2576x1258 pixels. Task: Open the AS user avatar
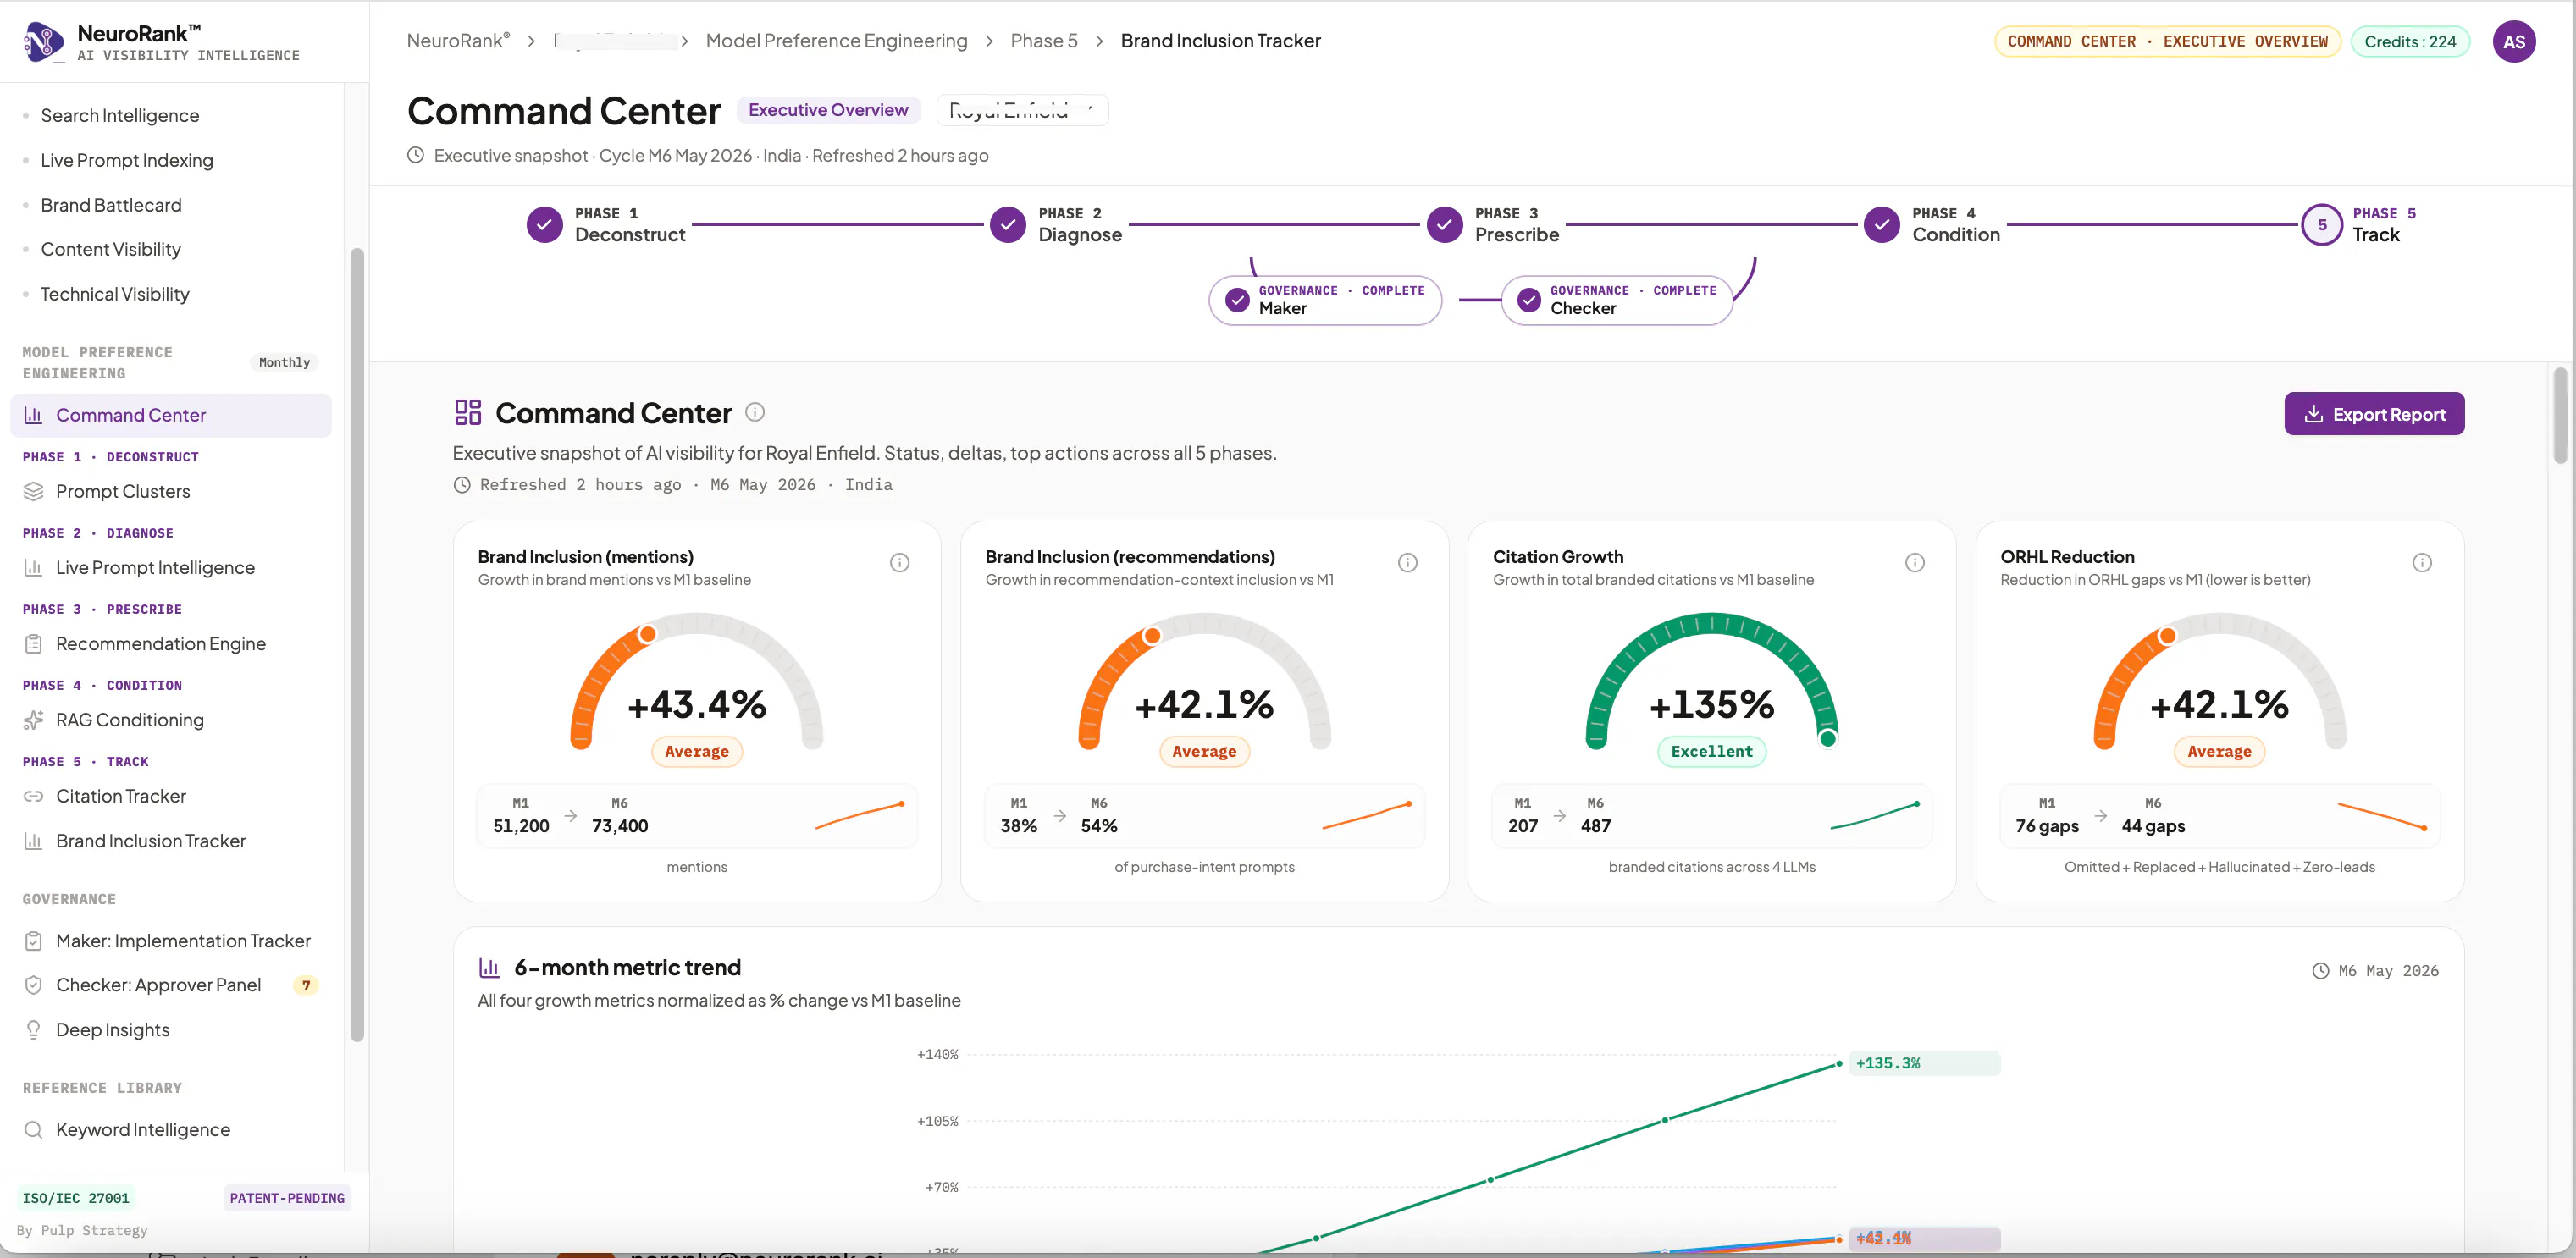pos(2514,42)
